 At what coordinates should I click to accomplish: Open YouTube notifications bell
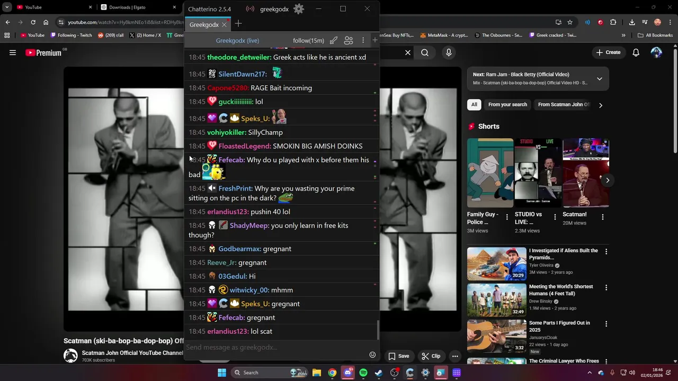(x=636, y=52)
